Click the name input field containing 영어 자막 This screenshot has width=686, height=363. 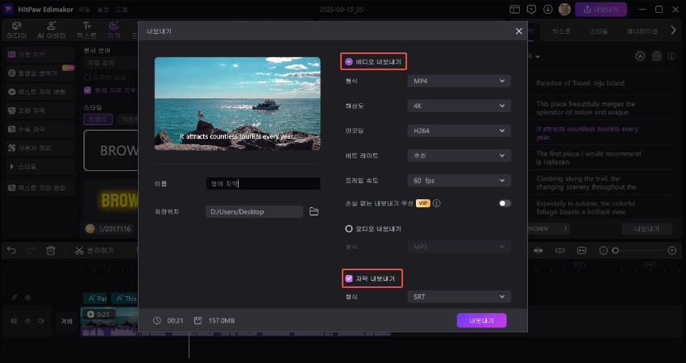pyautogui.click(x=262, y=184)
